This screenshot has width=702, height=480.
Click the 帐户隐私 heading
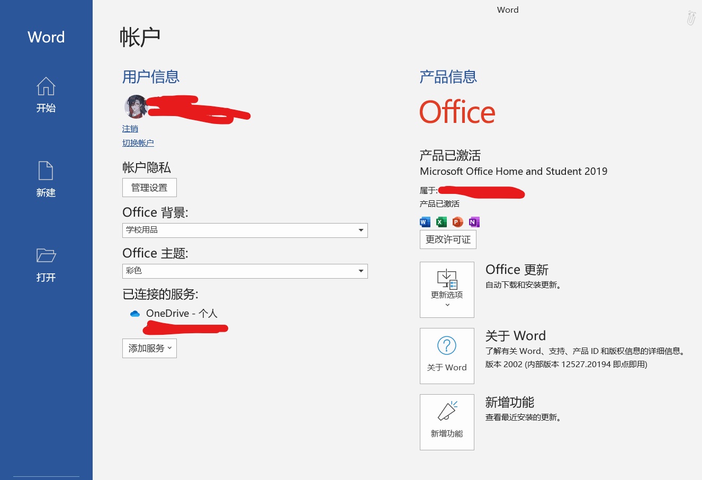pos(147,167)
